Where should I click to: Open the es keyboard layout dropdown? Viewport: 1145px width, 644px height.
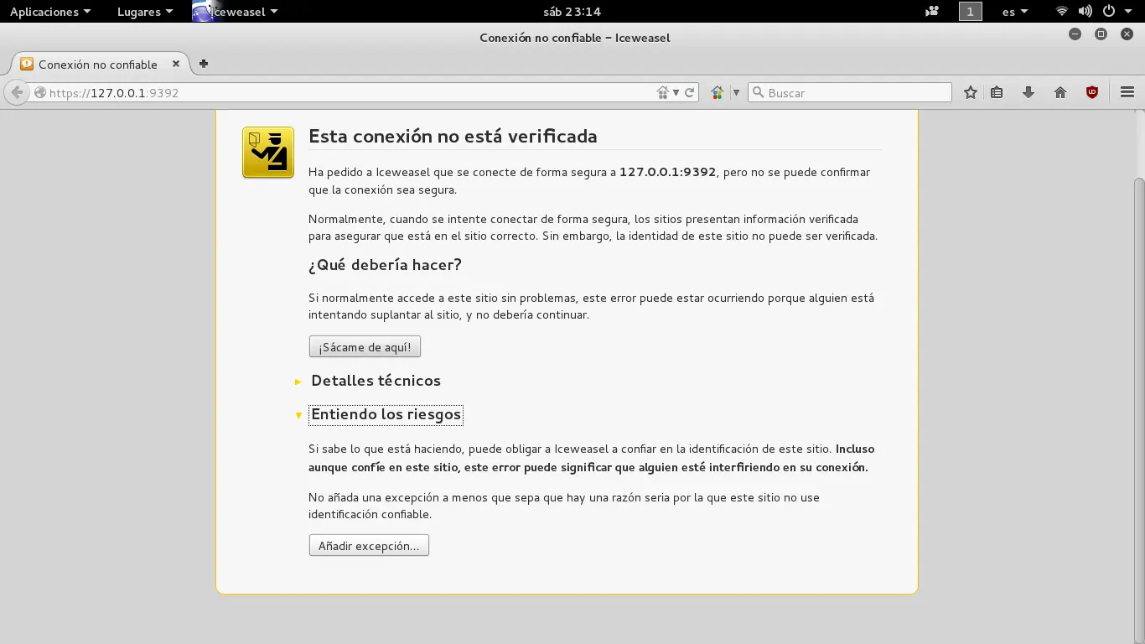[1014, 12]
